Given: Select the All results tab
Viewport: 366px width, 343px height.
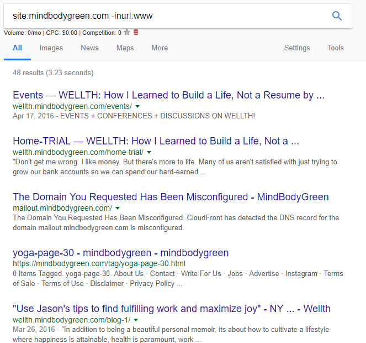Looking at the screenshot, I should point(17,48).
